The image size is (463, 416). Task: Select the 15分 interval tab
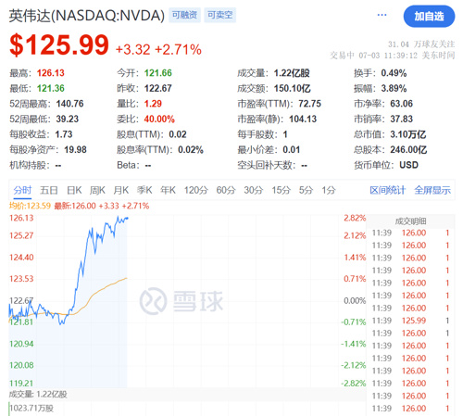(x=282, y=190)
